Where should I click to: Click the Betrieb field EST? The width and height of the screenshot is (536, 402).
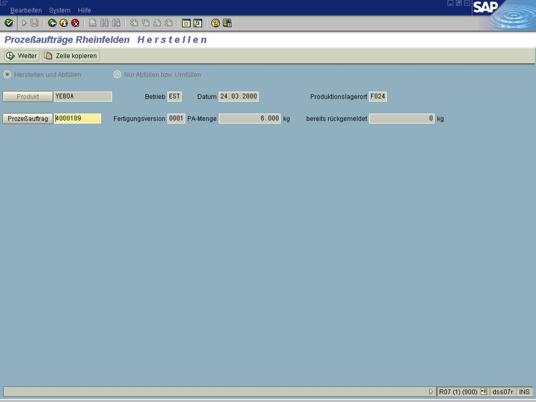pyautogui.click(x=174, y=97)
